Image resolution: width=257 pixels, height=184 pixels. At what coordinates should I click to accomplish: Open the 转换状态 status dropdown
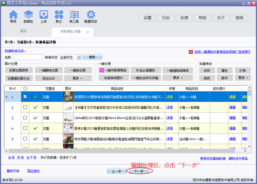coord(79,57)
